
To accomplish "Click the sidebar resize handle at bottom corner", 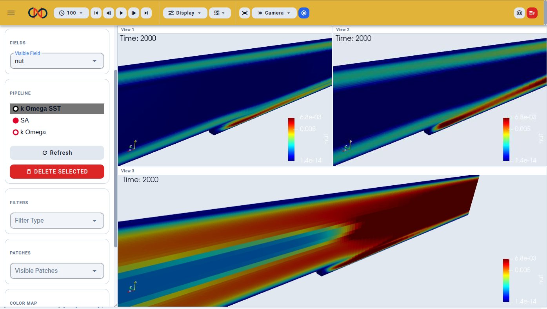I will 115,305.
